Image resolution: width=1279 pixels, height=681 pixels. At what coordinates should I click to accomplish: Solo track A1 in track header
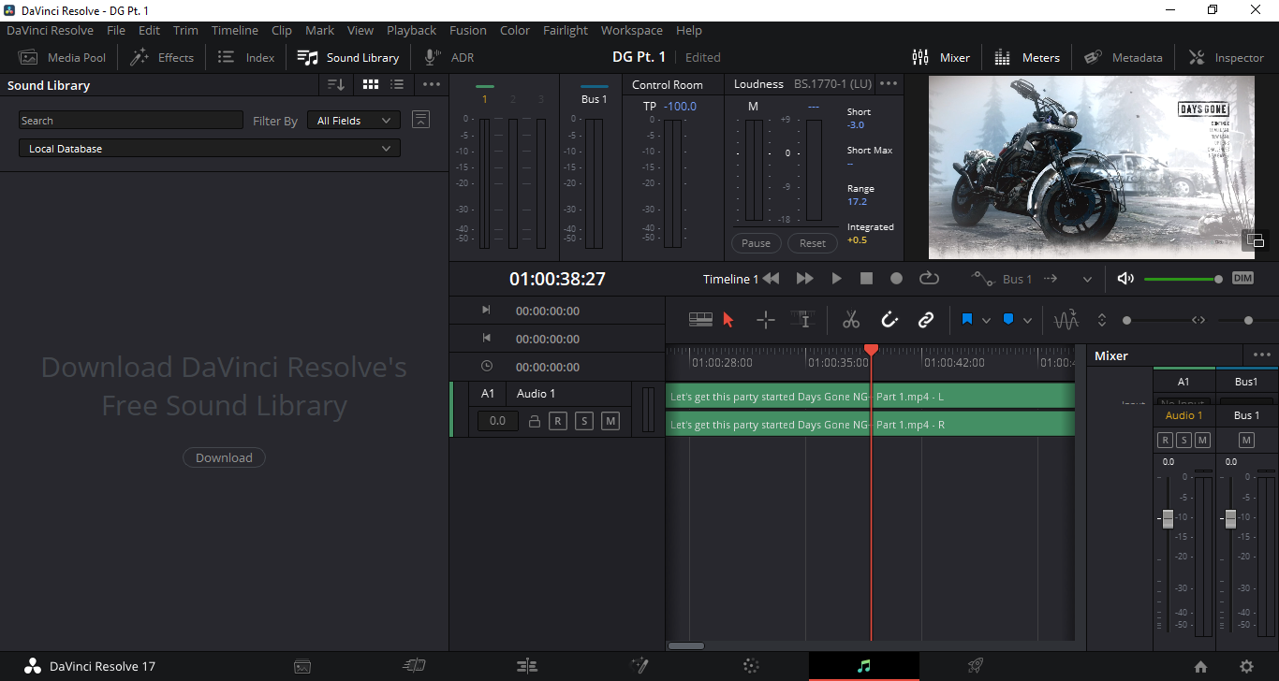584,421
